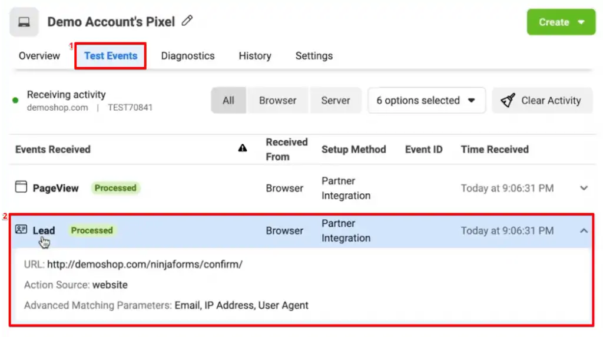Click Lead row time Today at 9:06:31 PM
The height and width of the screenshot is (337, 603).
click(x=507, y=231)
